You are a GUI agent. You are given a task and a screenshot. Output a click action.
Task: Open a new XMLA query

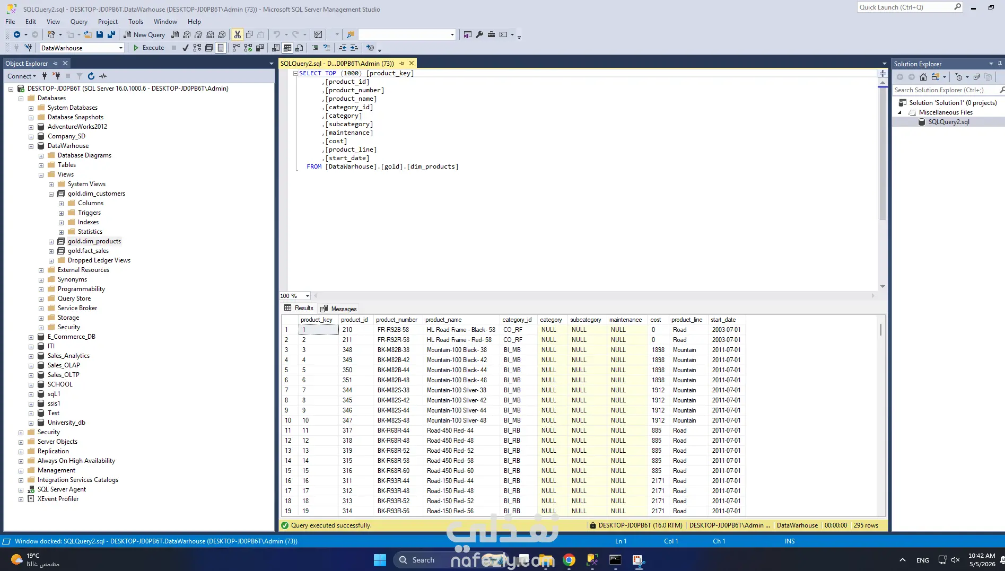point(211,34)
